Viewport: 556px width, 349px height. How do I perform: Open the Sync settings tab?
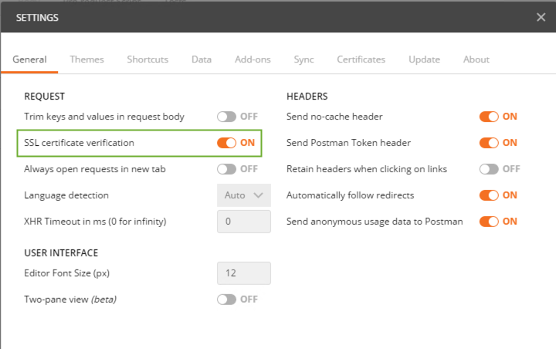click(303, 59)
